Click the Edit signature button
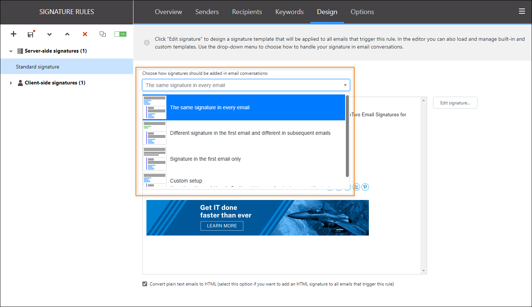 455,103
